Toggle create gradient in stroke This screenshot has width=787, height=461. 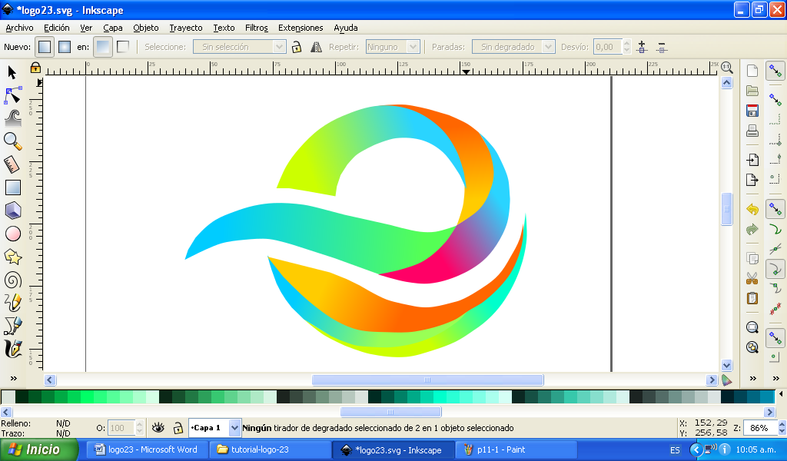point(122,47)
